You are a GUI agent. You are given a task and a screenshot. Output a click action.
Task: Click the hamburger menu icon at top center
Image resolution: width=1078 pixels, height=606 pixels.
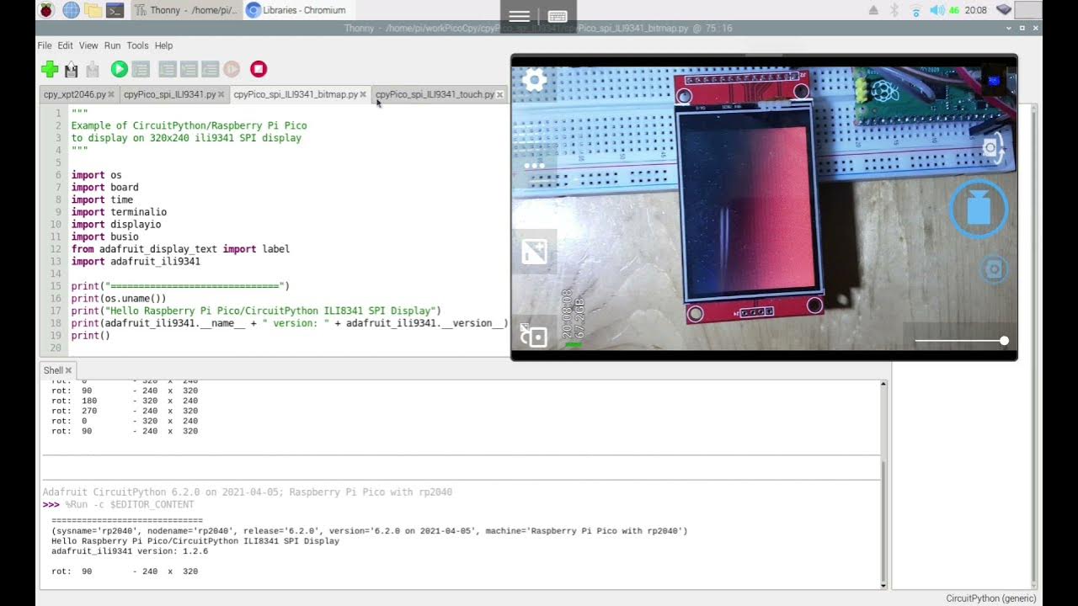pyautogui.click(x=520, y=16)
